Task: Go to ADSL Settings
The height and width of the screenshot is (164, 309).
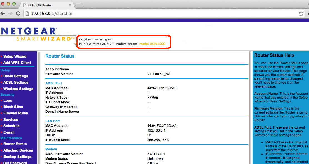Action: (16, 82)
